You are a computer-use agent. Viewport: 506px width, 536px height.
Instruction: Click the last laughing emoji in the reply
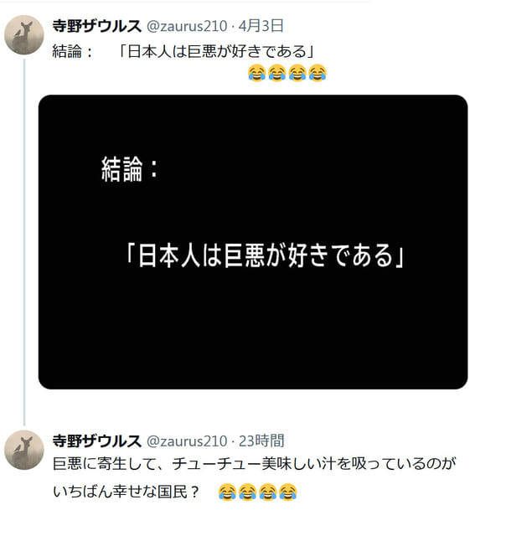288,492
